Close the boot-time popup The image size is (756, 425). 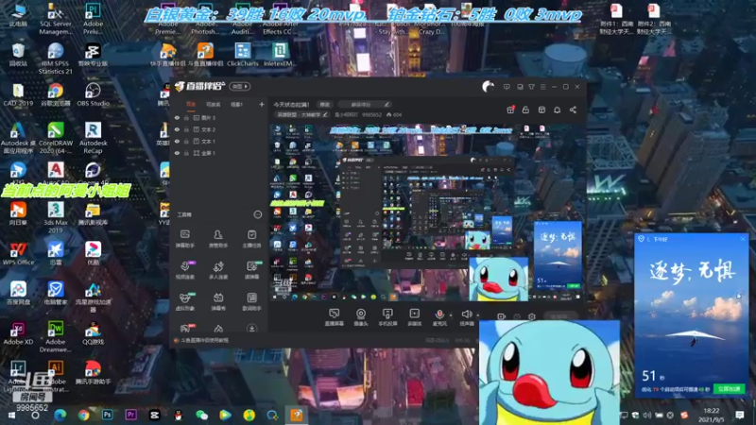(743, 239)
